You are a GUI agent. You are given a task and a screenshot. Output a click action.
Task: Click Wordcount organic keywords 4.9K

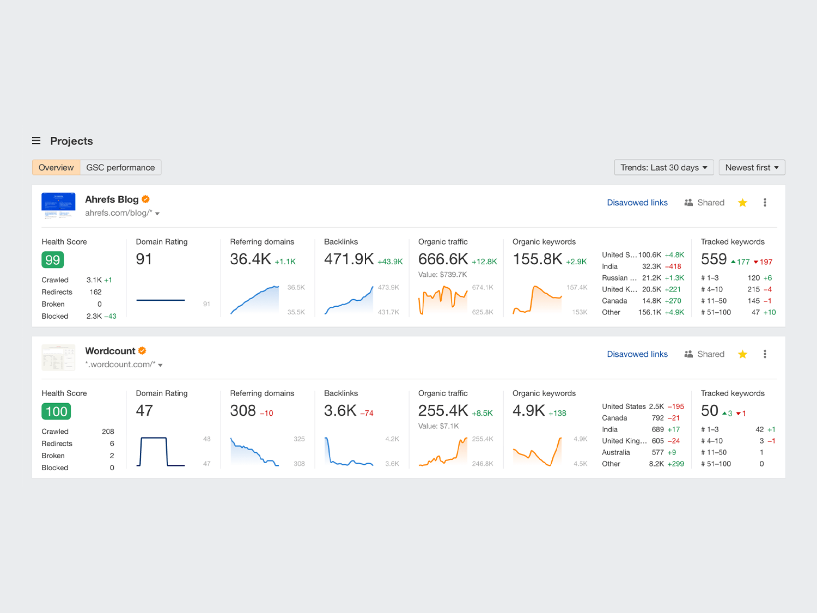coord(529,411)
